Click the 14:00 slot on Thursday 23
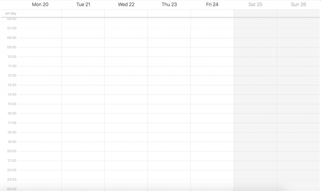 (x=169, y=99)
